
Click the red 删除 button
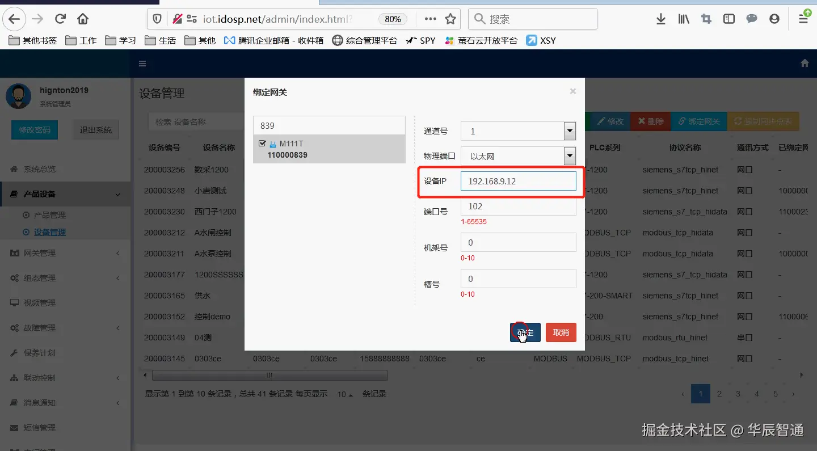click(x=650, y=121)
